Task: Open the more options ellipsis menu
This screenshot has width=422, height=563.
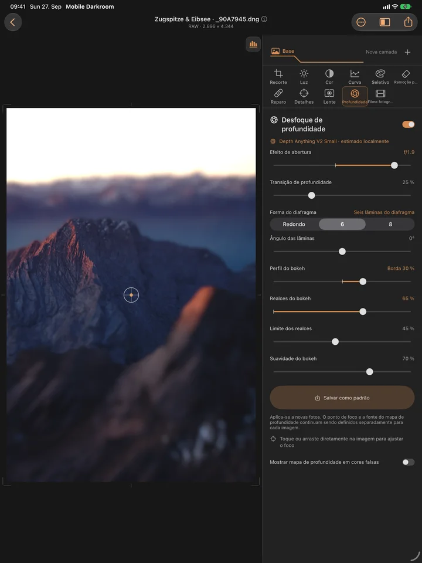Action: point(360,22)
